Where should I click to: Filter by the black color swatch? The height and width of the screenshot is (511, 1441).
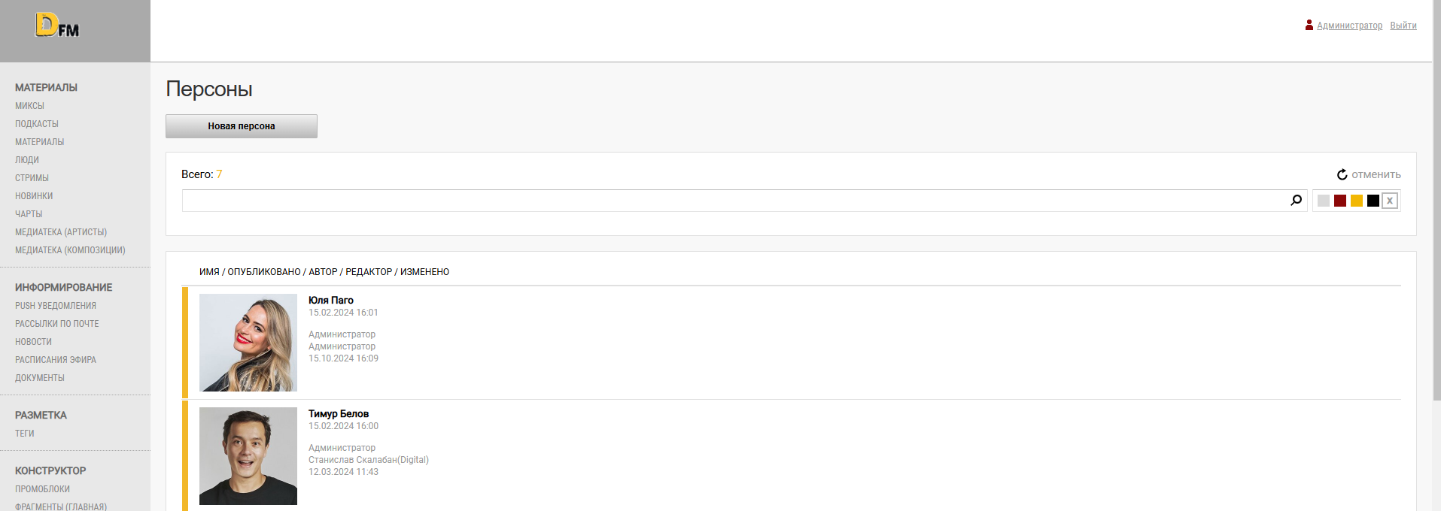click(x=1373, y=201)
